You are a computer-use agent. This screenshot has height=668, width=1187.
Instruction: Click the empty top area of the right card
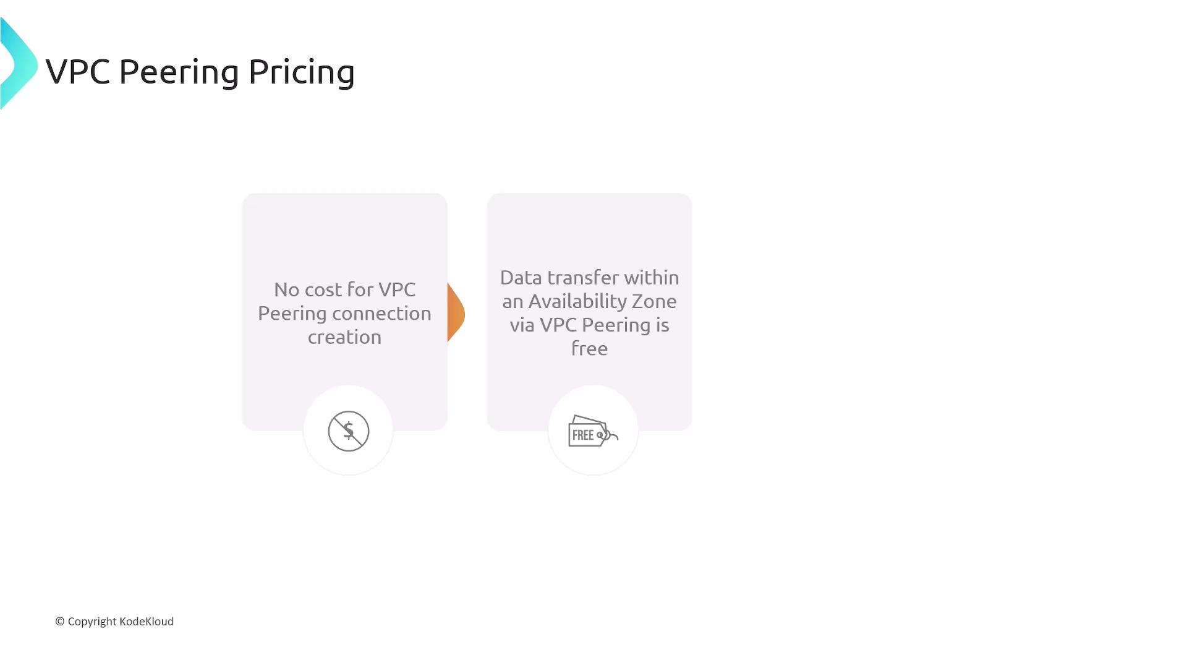(x=589, y=226)
